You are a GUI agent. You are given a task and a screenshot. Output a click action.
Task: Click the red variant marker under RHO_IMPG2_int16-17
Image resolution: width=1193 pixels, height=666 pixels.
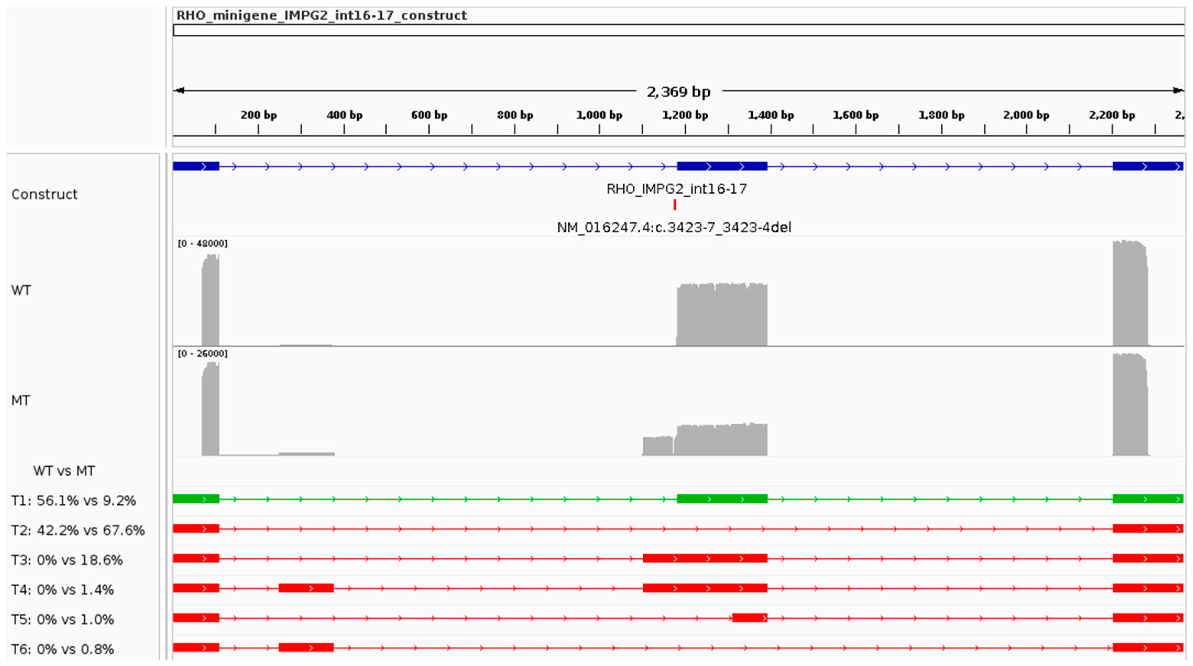pyautogui.click(x=675, y=204)
